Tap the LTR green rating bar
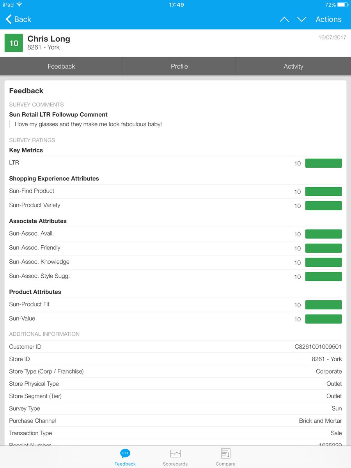 click(x=323, y=163)
